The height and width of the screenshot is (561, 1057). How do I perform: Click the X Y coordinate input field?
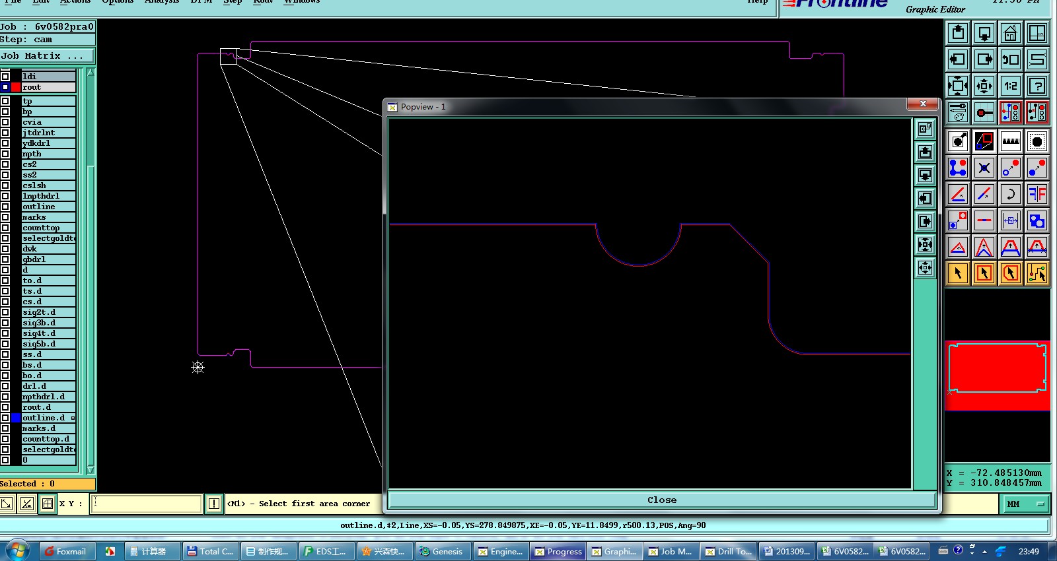[x=147, y=504]
